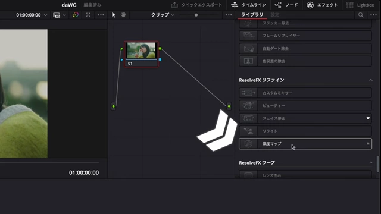The height and width of the screenshot is (214, 381).
Task: Click the カスタムミキサー effect label
Action: click(x=277, y=93)
